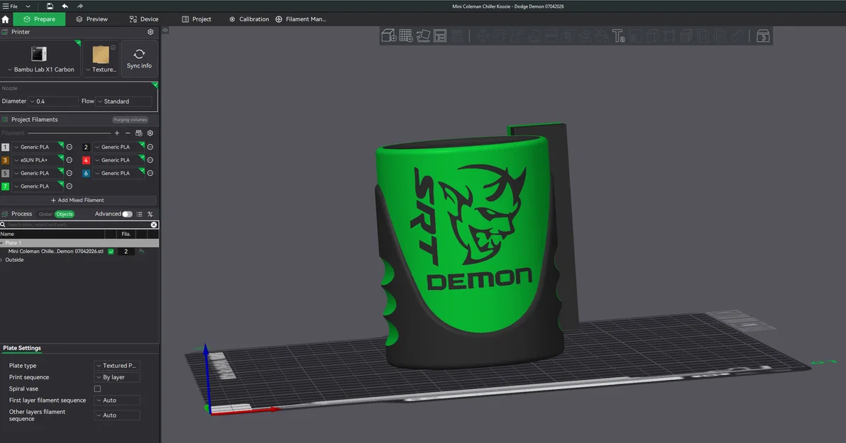
Task: Switch to the Filament Man... tab
Action: tap(300, 19)
